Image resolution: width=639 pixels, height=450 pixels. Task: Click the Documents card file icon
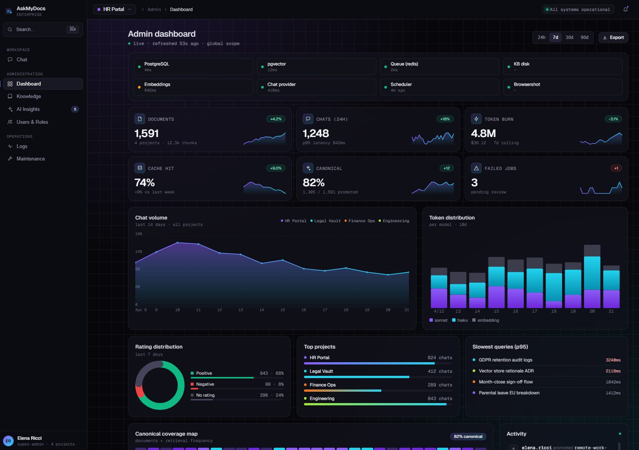pos(140,119)
